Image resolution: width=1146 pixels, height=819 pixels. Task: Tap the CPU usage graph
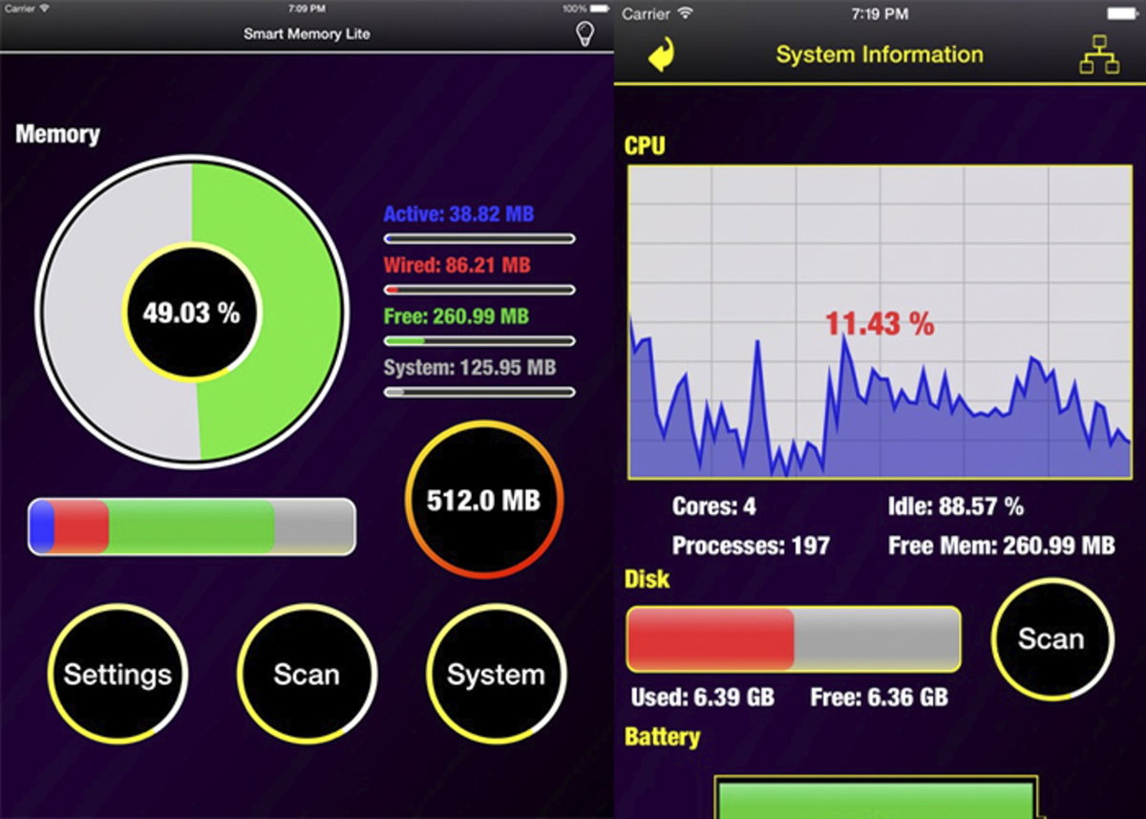click(880, 322)
